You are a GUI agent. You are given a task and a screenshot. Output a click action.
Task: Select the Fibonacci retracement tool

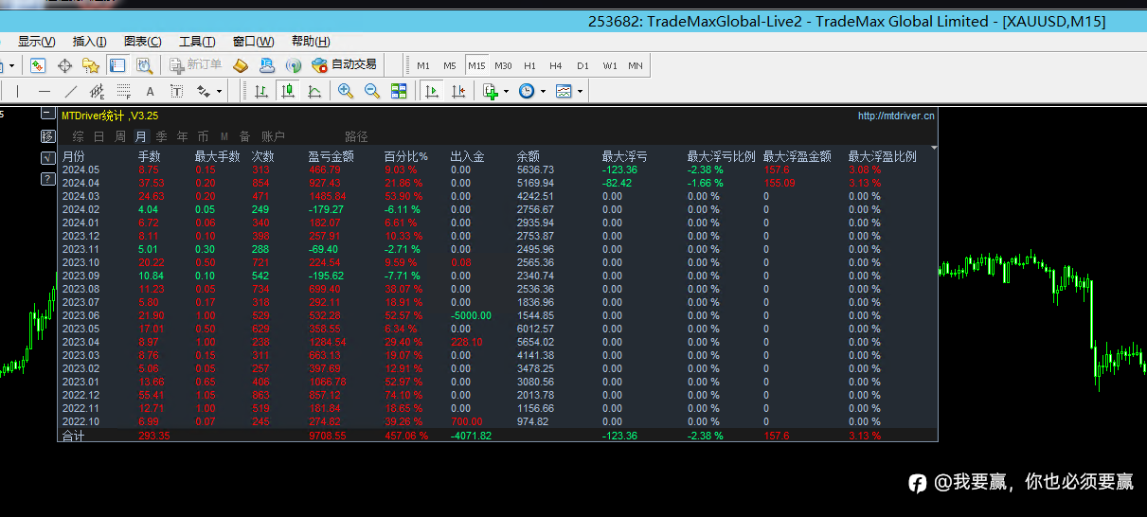[x=123, y=92]
